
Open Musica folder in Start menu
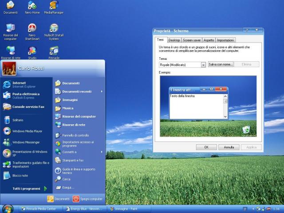[x=79, y=108]
